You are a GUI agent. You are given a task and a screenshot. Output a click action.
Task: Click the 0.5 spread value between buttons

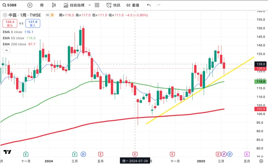tap(21, 23)
